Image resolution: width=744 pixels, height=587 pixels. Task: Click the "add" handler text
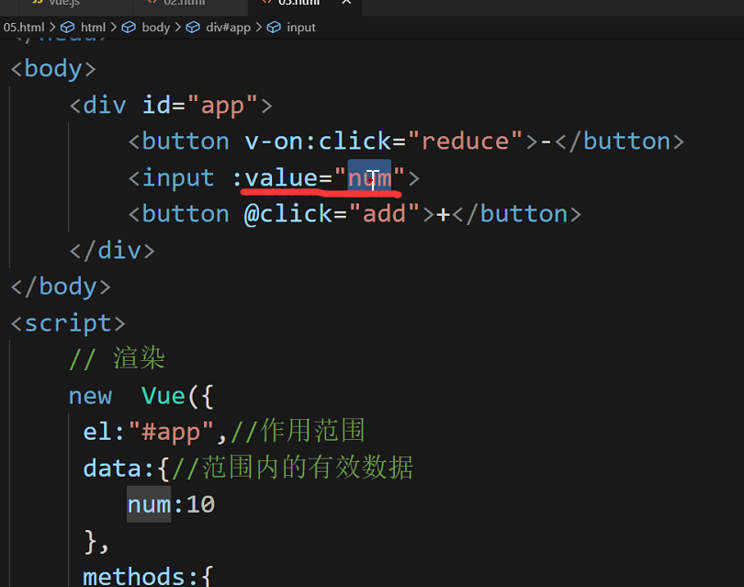[384, 214]
